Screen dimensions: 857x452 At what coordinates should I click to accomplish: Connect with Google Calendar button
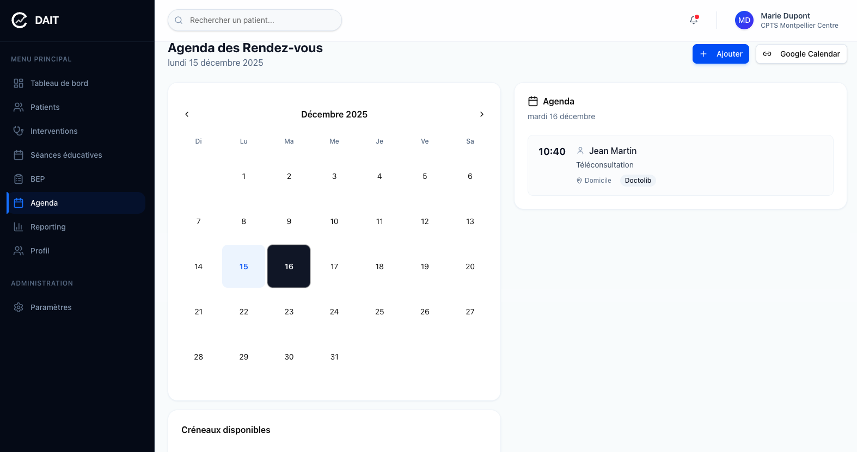pos(801,54)
